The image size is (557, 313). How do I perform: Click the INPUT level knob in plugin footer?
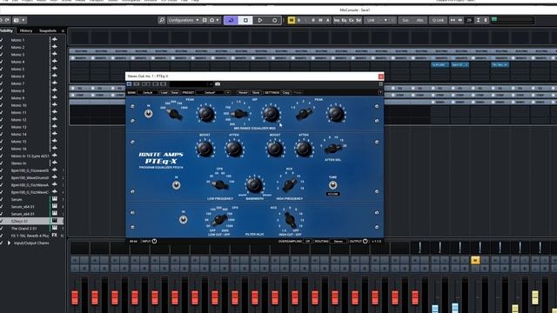pyautogui.click(x=154, y=242)
